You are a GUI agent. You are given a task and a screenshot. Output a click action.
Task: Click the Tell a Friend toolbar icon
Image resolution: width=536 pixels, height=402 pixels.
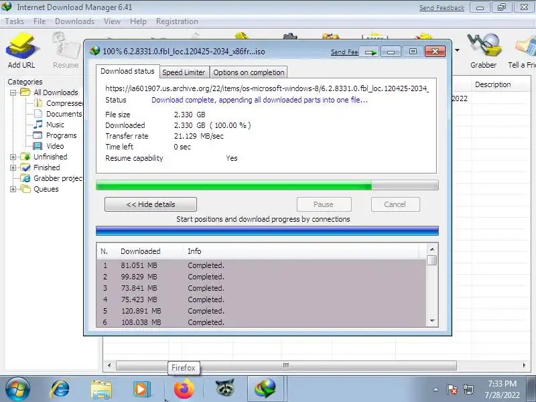[523, 51]
